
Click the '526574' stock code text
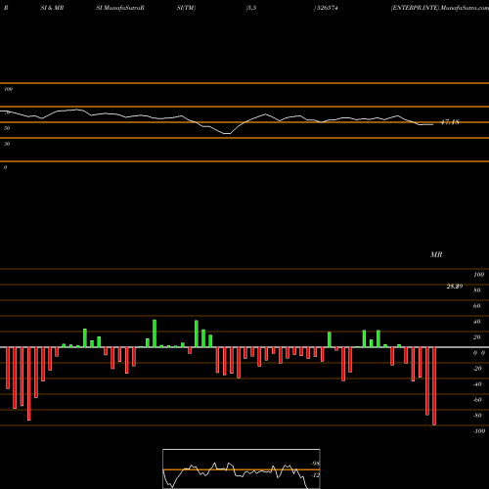(x=327, y=8)
